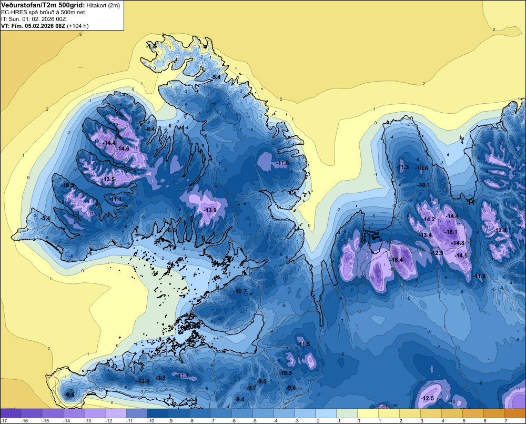Click the -13.9 temperature label
This screenshot has width=526, height=424.
(210, 210)
